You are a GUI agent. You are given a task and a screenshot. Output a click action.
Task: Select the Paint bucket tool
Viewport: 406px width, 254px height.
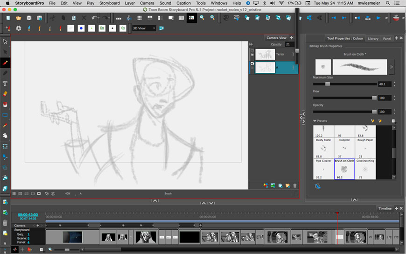point(5,105)
